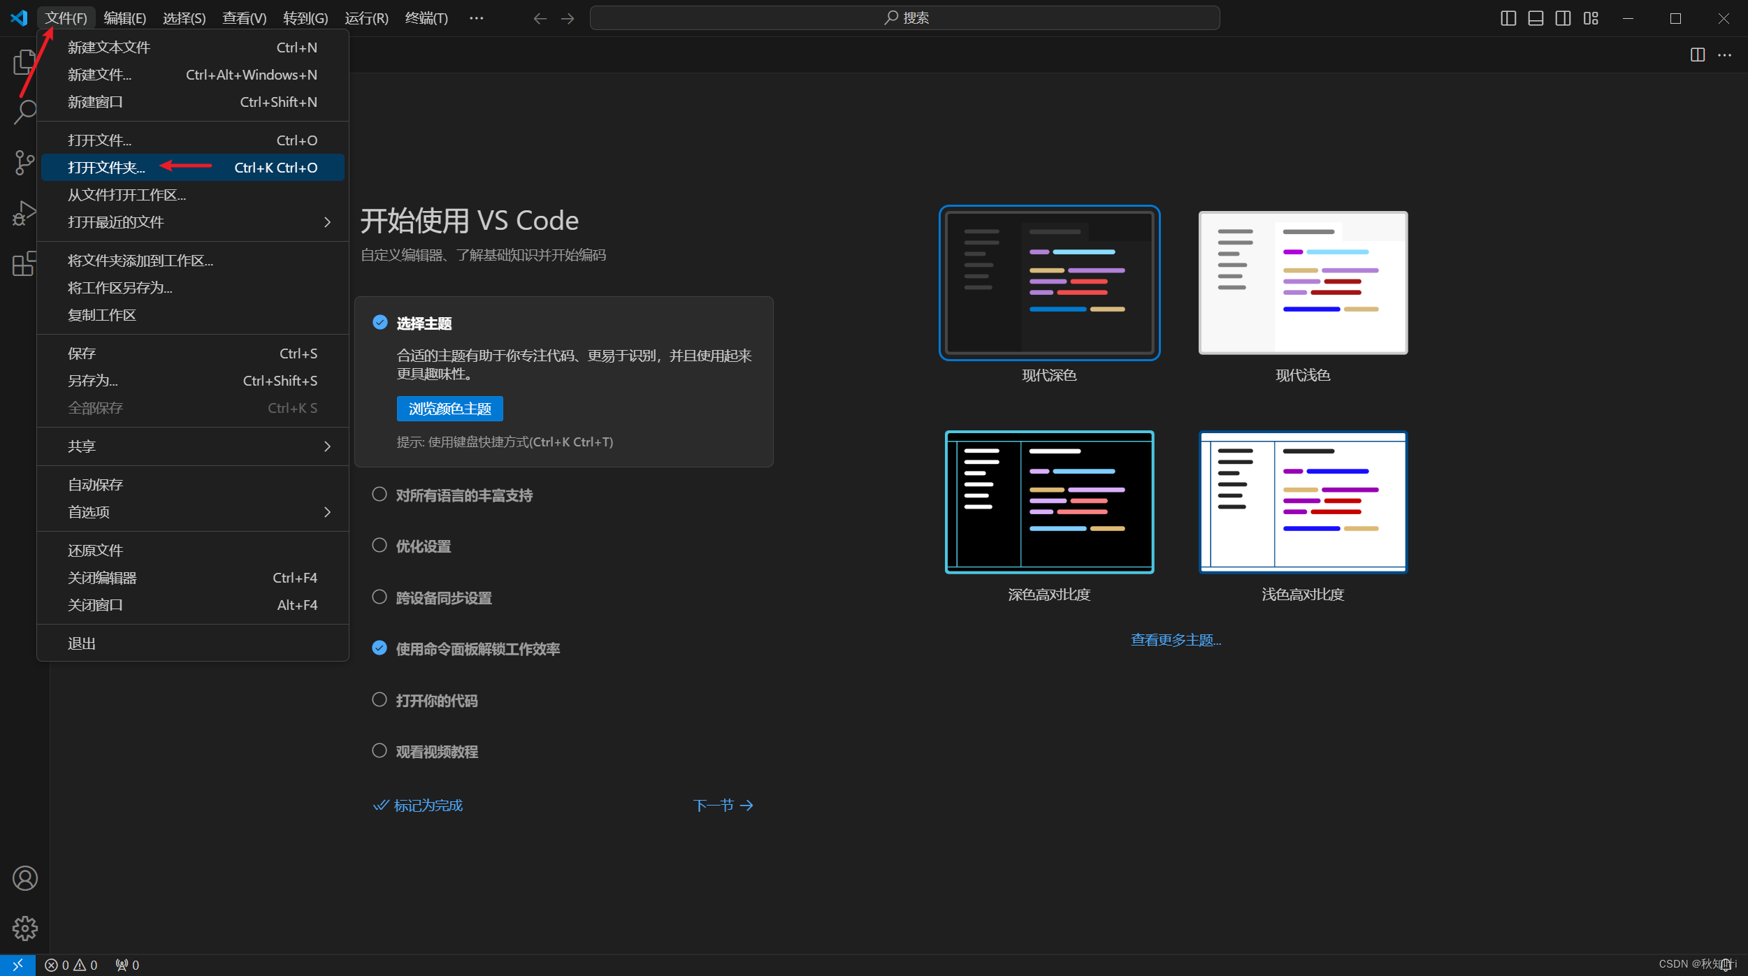Viewport: 1748px width, 976px height.
Task: Open the Accounts menu icon
Action: tap(24, 878)
